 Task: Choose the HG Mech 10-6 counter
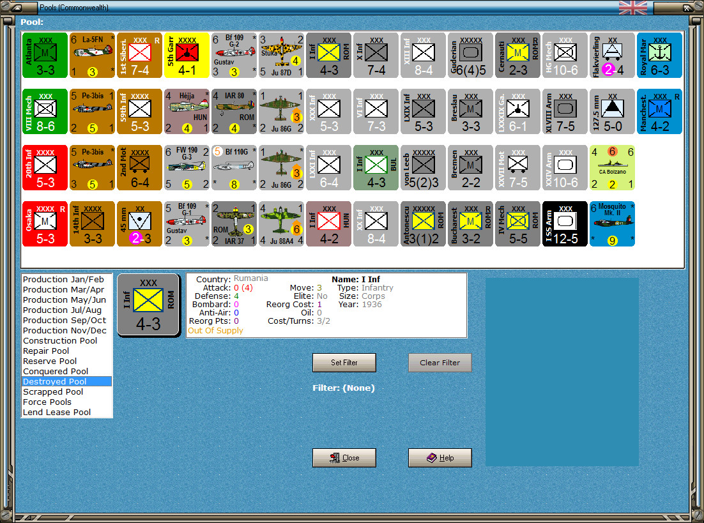(565, 55)
